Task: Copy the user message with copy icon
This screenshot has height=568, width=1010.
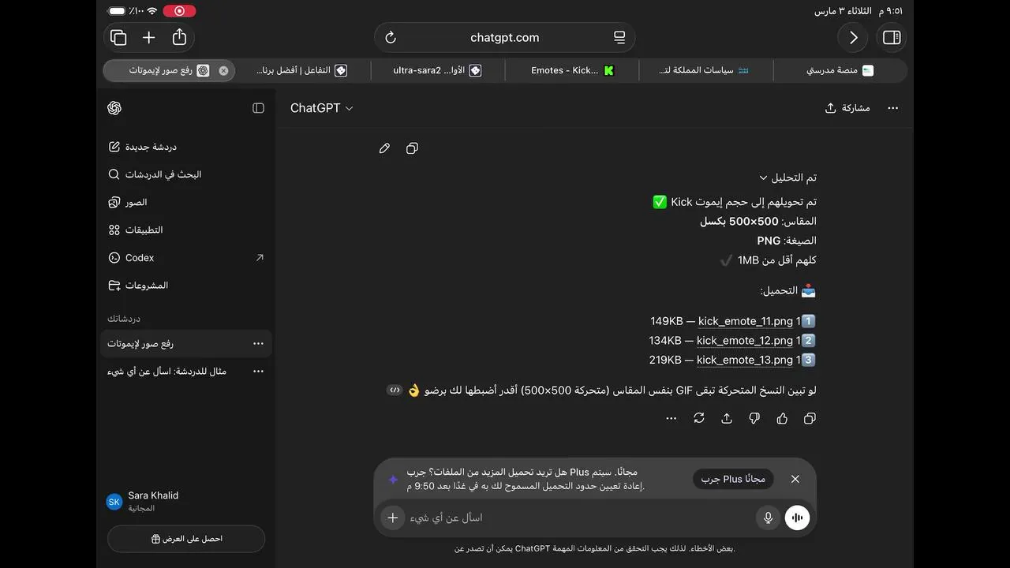Action: (412, 148)
